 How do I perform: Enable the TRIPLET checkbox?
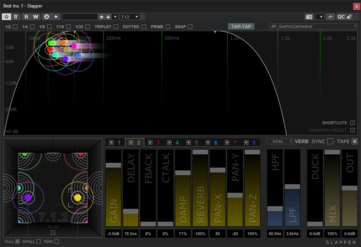[116, 27]
